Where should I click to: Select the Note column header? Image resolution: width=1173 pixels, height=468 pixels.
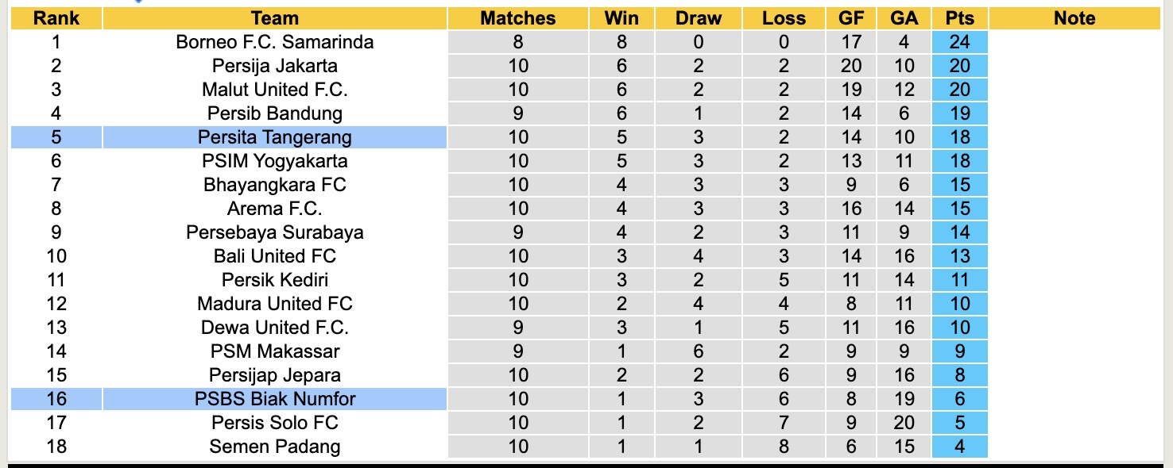(x=1074, y=18)
